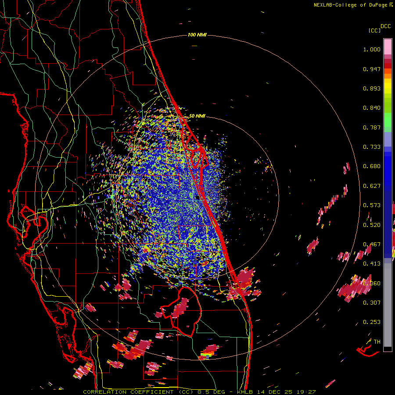
Task: Pick the light pink top color bar segment
Action: [388, 47]
